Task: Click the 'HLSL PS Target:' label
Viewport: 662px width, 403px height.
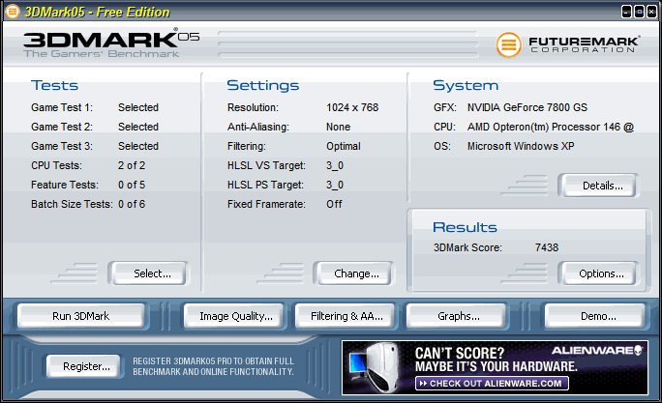Action: tap(265, 185)
